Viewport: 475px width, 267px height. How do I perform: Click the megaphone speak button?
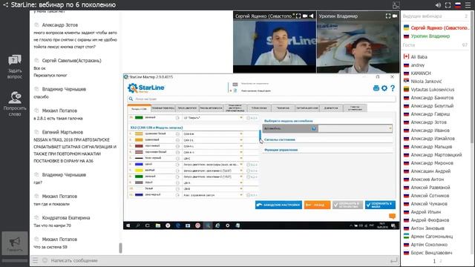pyautogui.click(x=15, y=243)
